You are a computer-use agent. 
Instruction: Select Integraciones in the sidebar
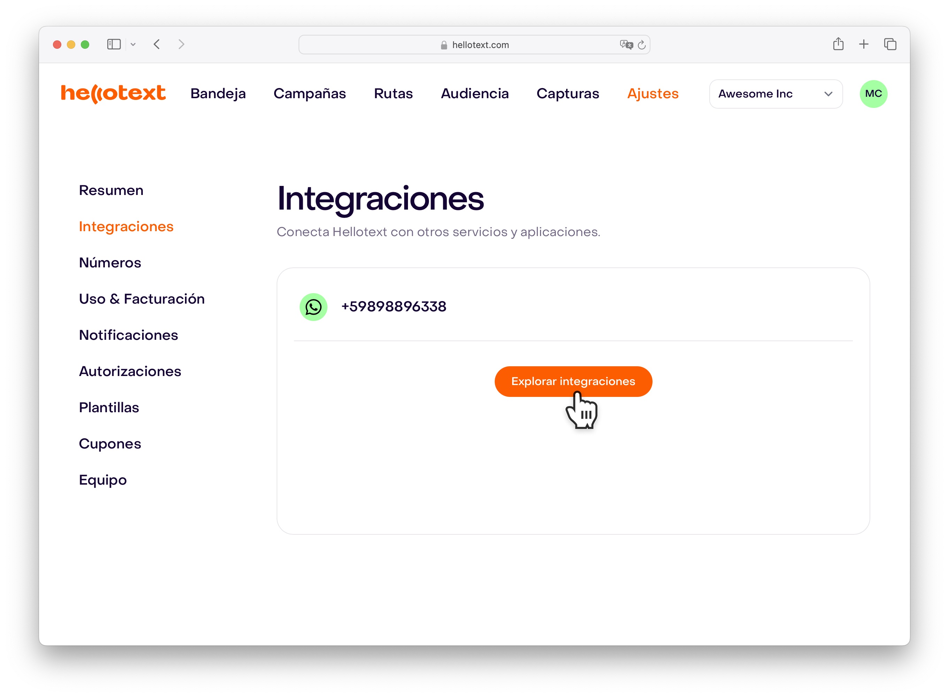click(x=126, y=227)
